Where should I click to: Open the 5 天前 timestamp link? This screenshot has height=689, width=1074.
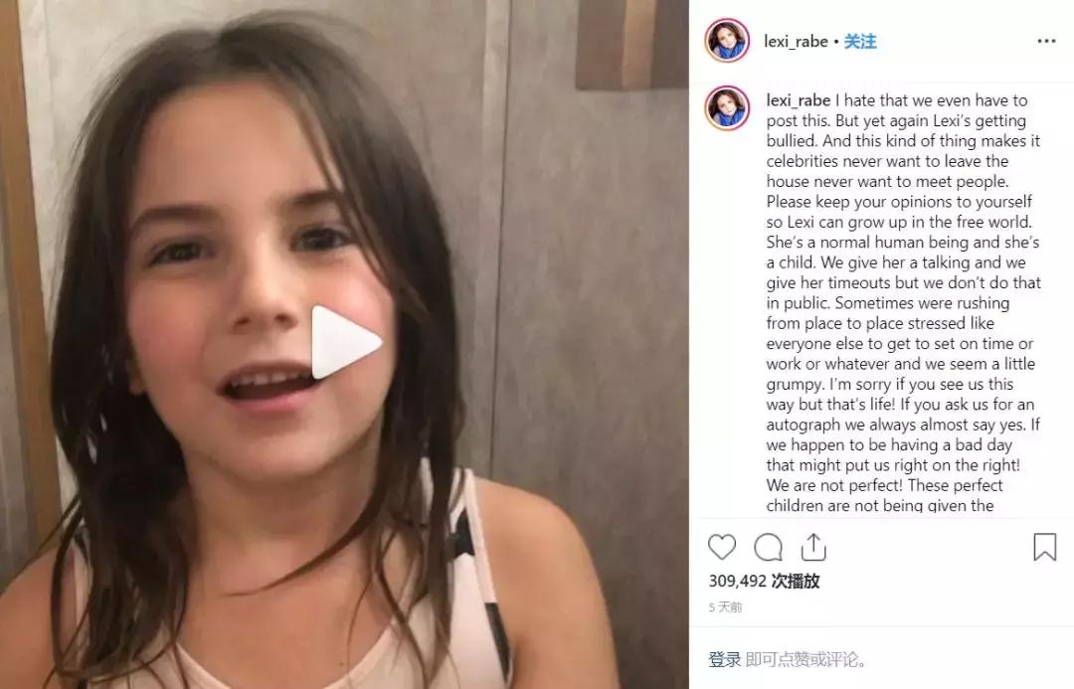(725, 606)
